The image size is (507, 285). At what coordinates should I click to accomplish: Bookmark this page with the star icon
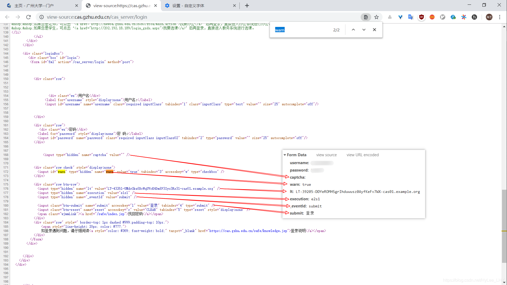tap(376, 17)
